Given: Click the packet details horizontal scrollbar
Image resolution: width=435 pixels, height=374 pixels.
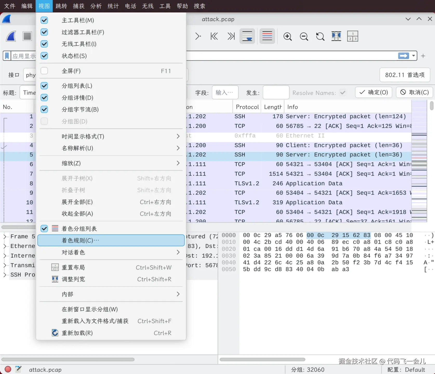Looking at the screenshot, I should 68,359.
